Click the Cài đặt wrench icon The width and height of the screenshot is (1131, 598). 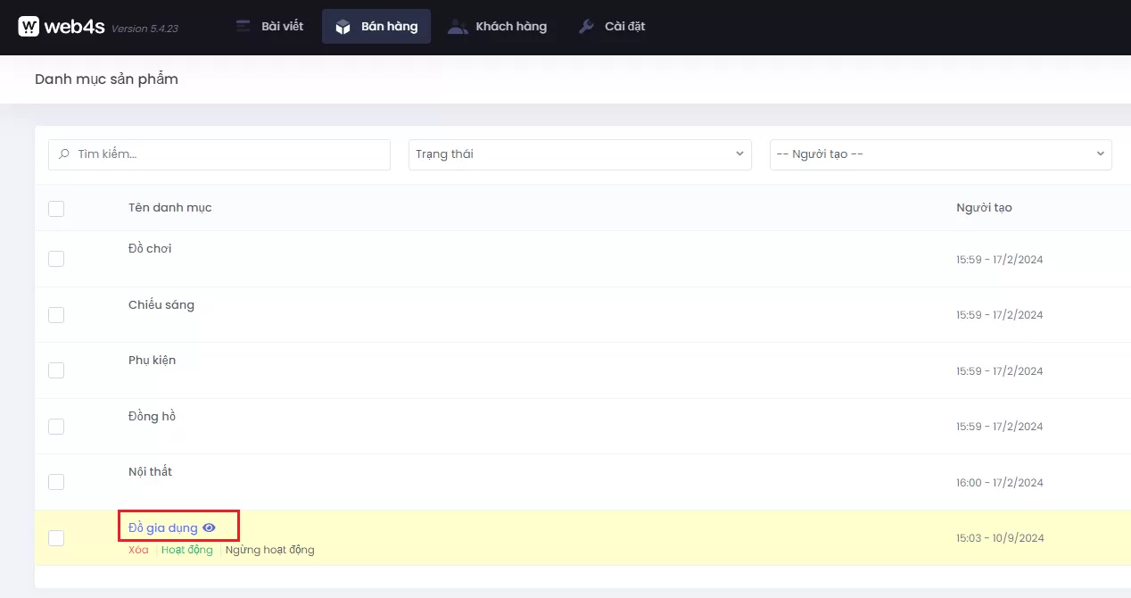(x=586, y=27)
